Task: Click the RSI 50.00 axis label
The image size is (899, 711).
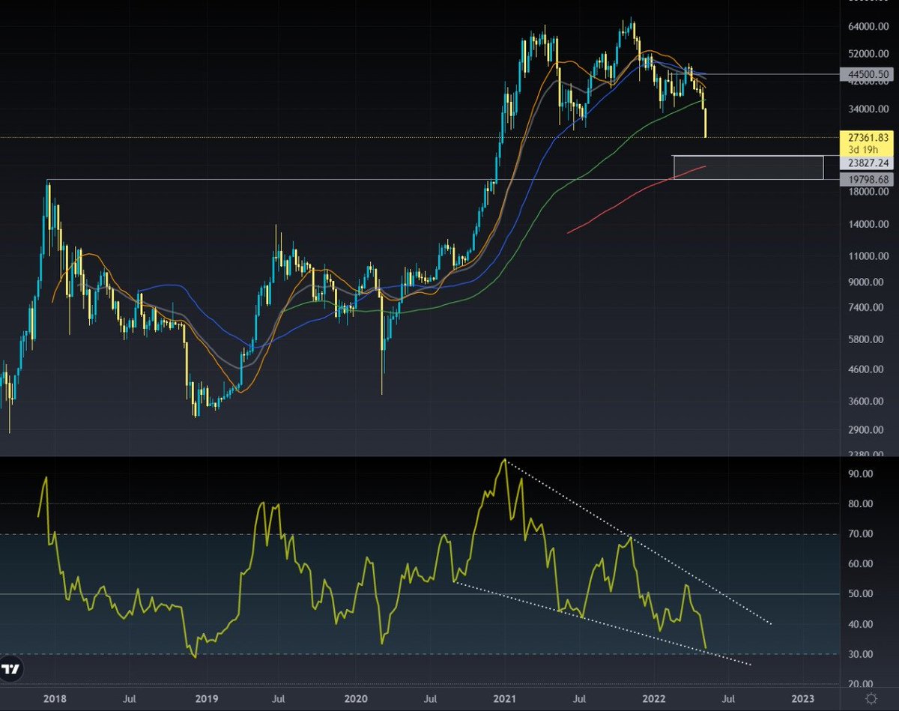Action: tap(859, 594)
